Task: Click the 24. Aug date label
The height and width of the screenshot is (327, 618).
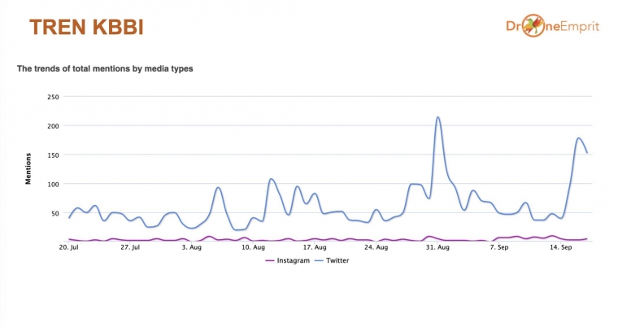Action: pos(376,247)
